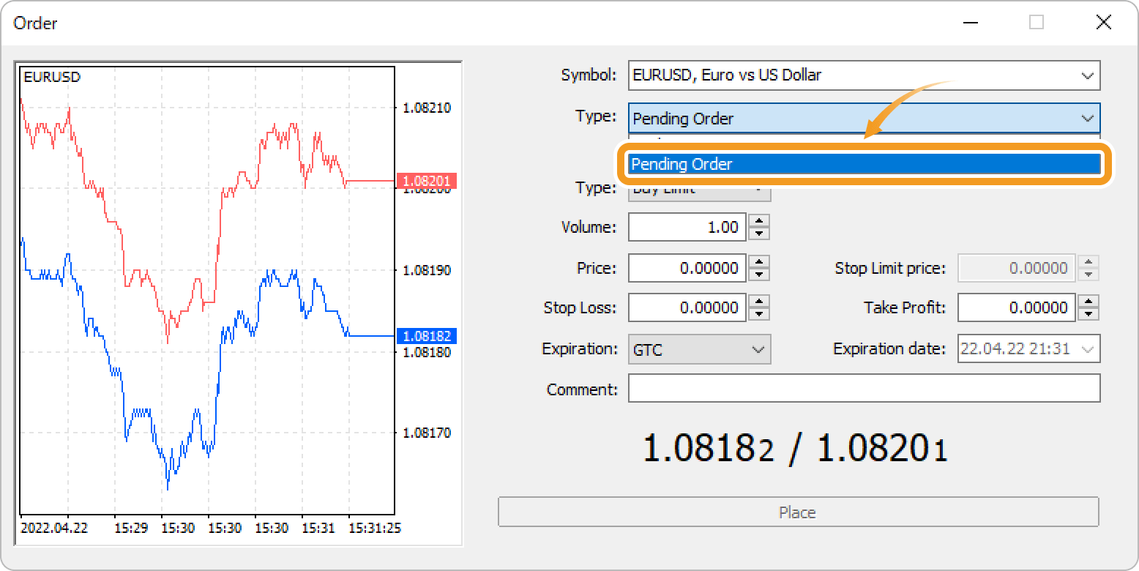This screenshot has width=1139, height=571.
Task: Minimize the Order window
Action: (971, 23)
